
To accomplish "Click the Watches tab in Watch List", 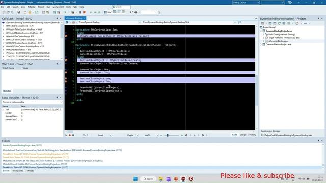I will coord(7,91).
